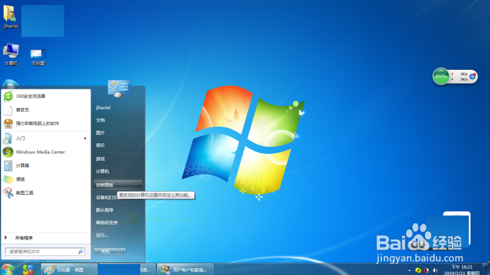
Task: Open the 入门 entry
Action: [x=46, y=138]
